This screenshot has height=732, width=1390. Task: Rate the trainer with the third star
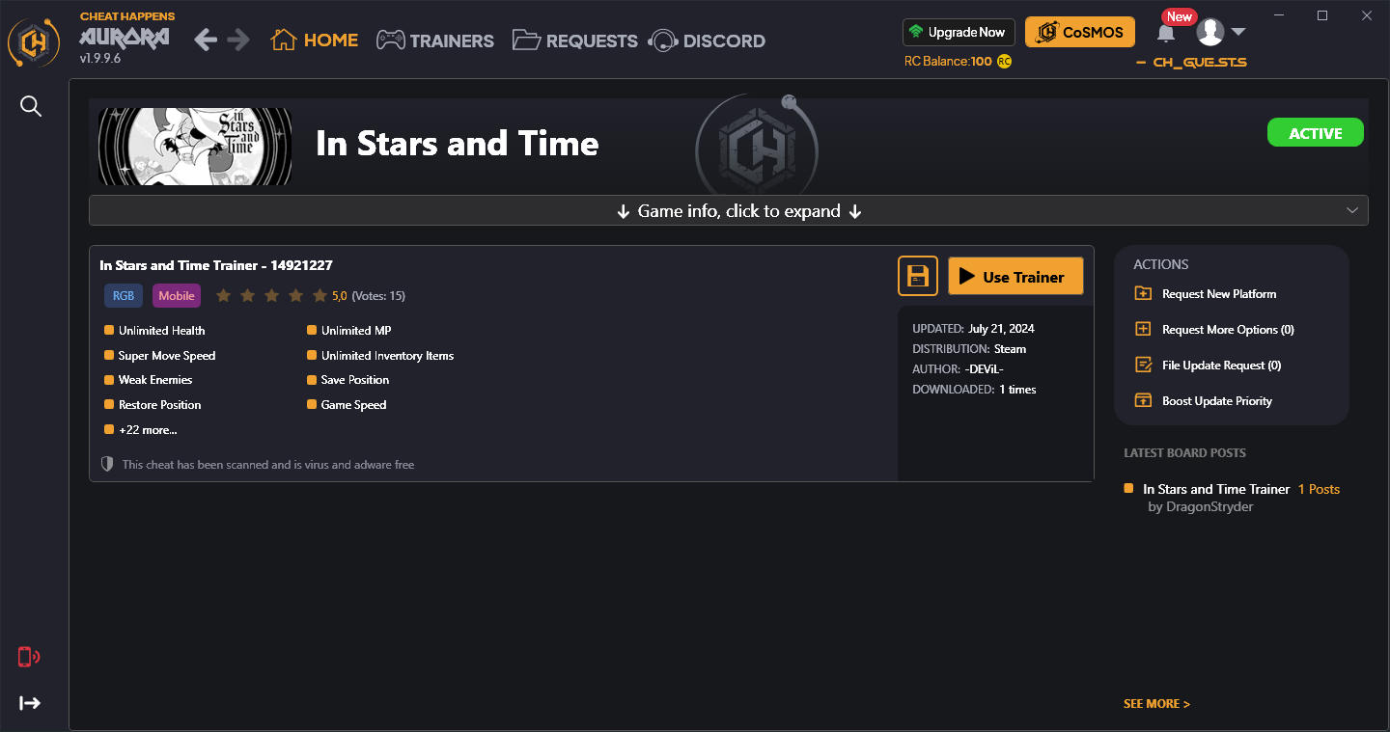pyautogui.click(x=272, y=295)
